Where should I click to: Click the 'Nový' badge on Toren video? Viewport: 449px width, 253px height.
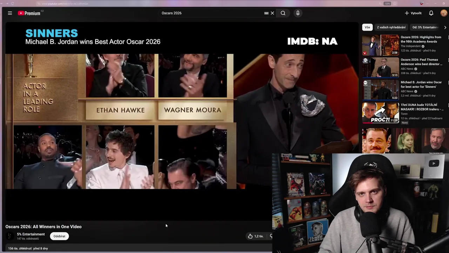405,123
